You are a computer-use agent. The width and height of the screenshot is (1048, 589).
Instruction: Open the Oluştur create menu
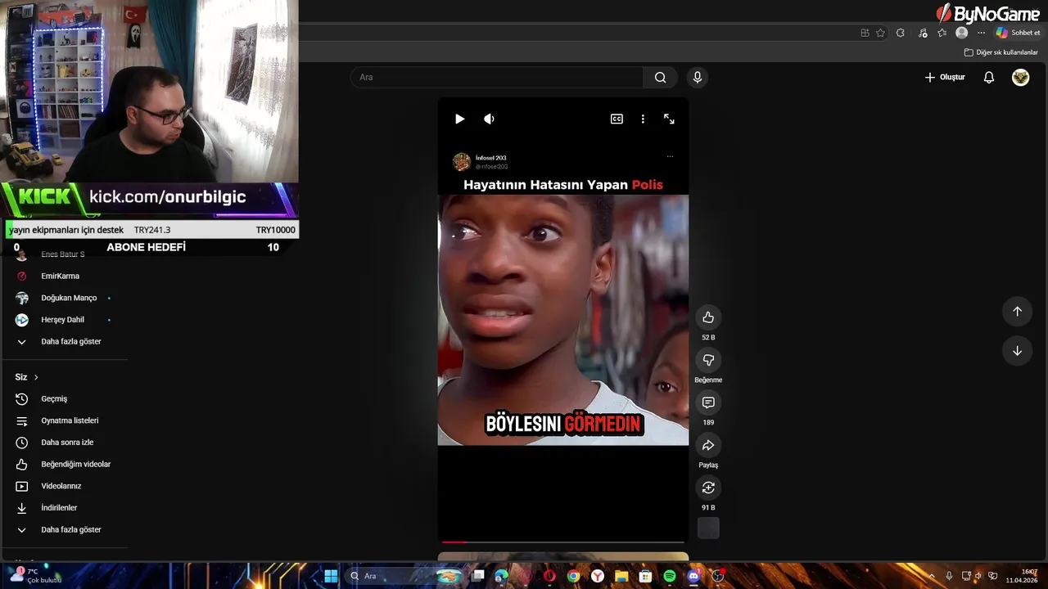(945, 77)
